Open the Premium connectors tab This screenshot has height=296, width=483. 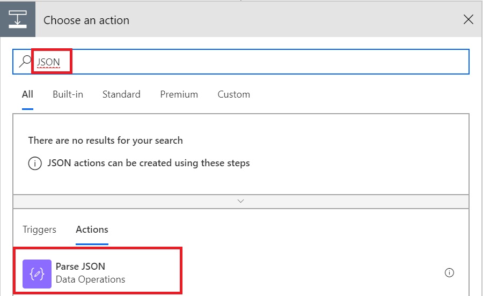tap(179, 94)
